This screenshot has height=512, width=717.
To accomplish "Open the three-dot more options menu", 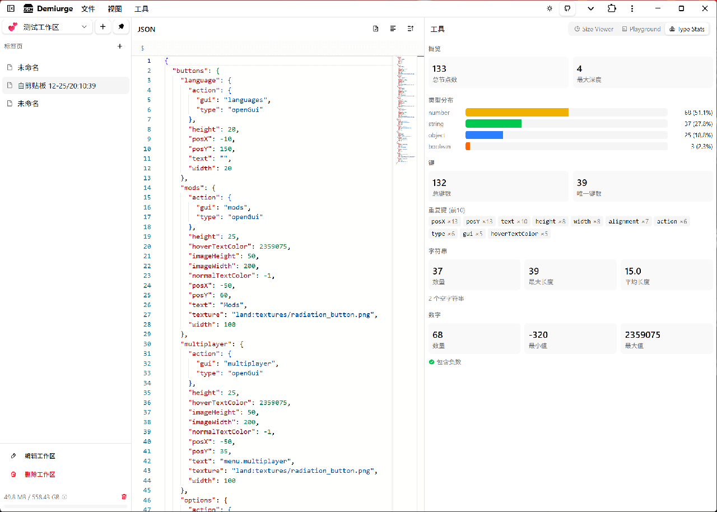I will [632, 8].
